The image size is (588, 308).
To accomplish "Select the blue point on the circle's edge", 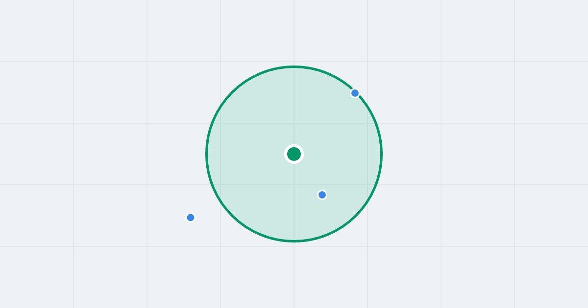I will tap(355, 93).
